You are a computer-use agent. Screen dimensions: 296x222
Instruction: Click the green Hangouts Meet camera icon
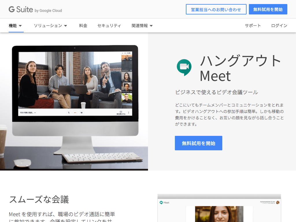point(184,67)
